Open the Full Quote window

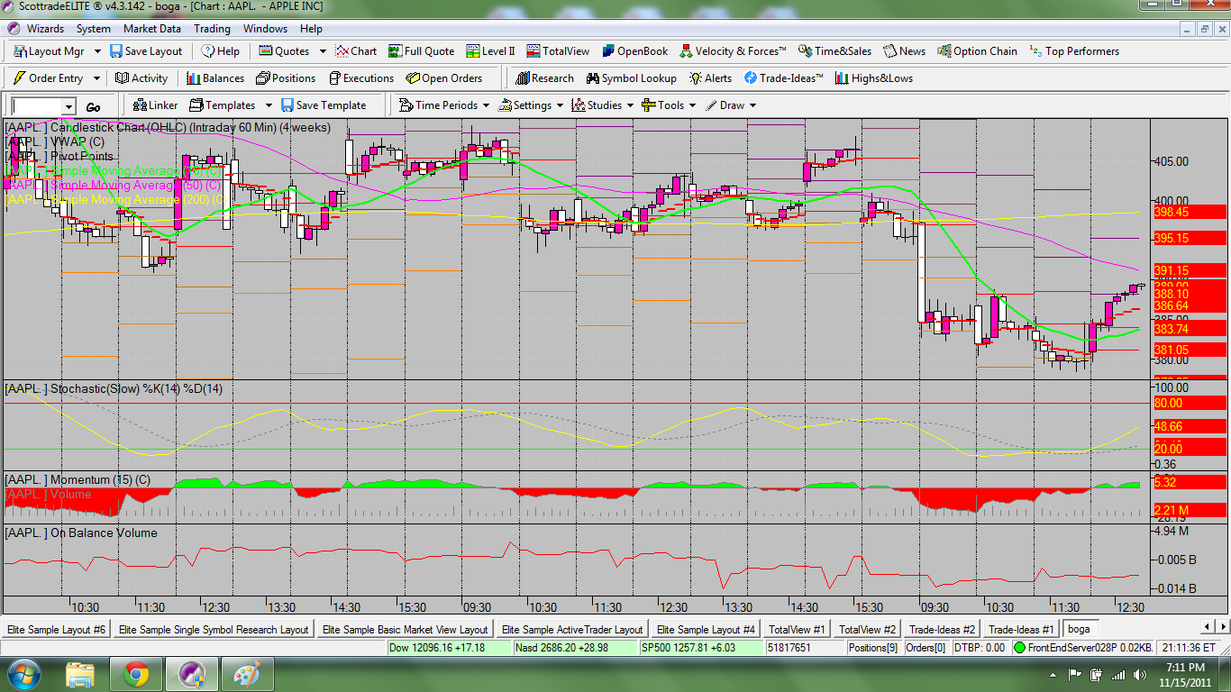coord(422,51)
